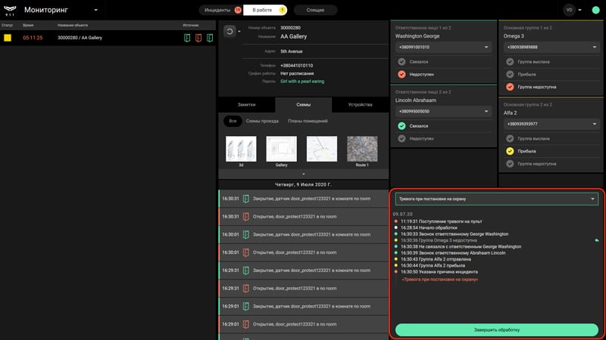Screen dimensions: 606x340
Task: Expand schemes list with small down arrow
Action: click(x=304, y=174)
